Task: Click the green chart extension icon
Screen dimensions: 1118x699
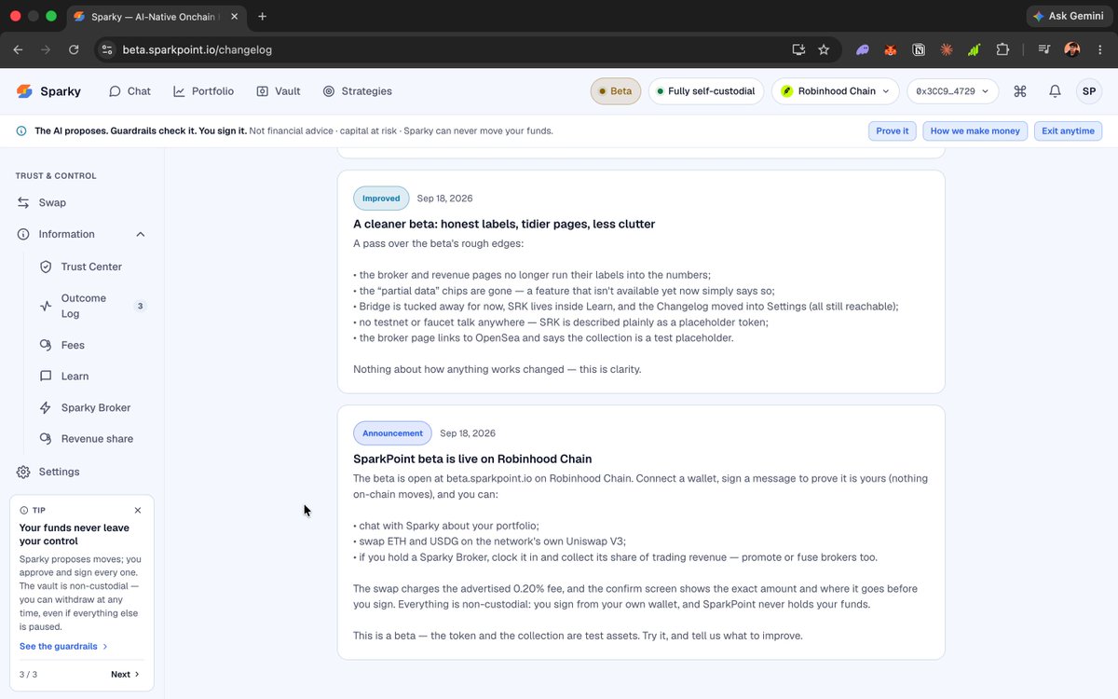Action: (x=975, y=49)
